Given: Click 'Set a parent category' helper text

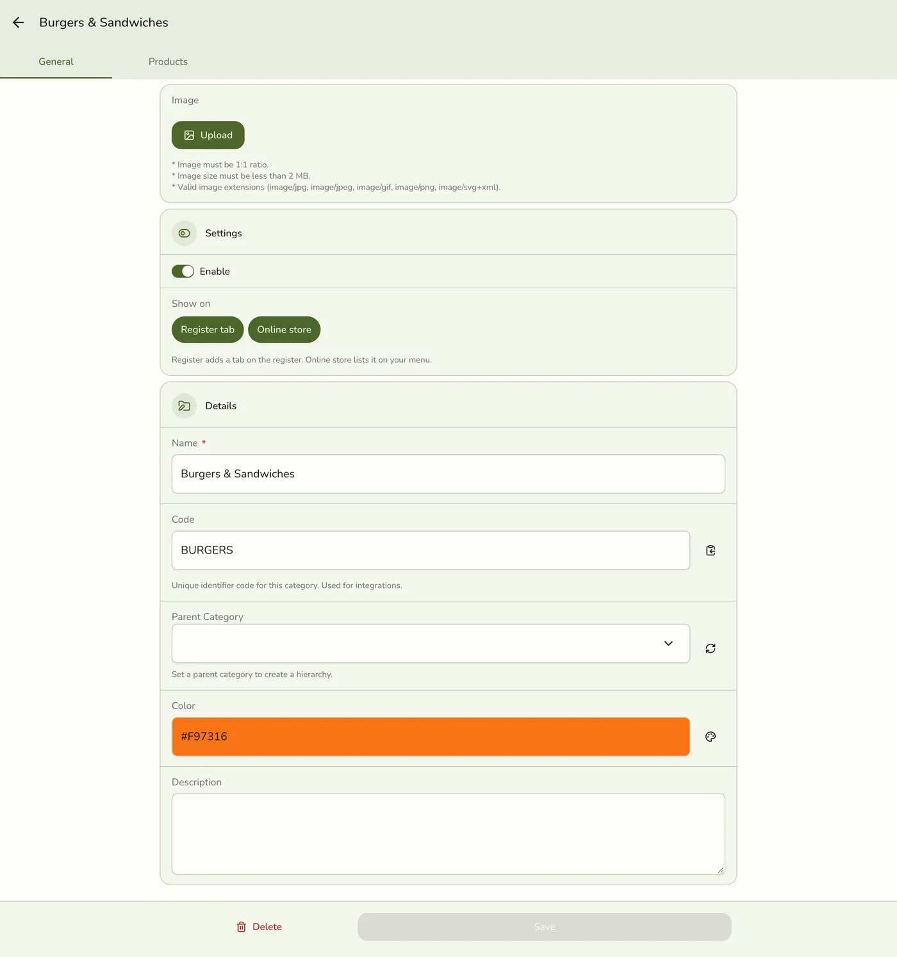Looking at the screenshot, I should click(252, 675).
